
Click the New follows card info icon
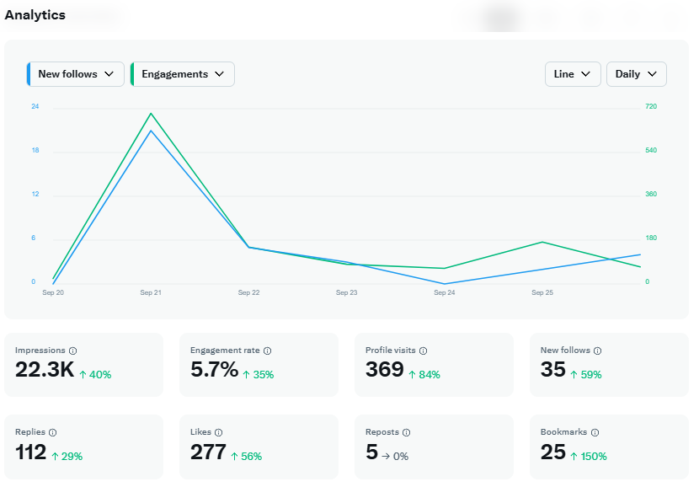tap(598, 351)
